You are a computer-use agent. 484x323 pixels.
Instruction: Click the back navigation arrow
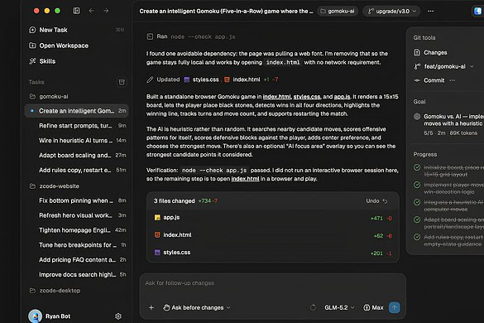coord(91,11)
